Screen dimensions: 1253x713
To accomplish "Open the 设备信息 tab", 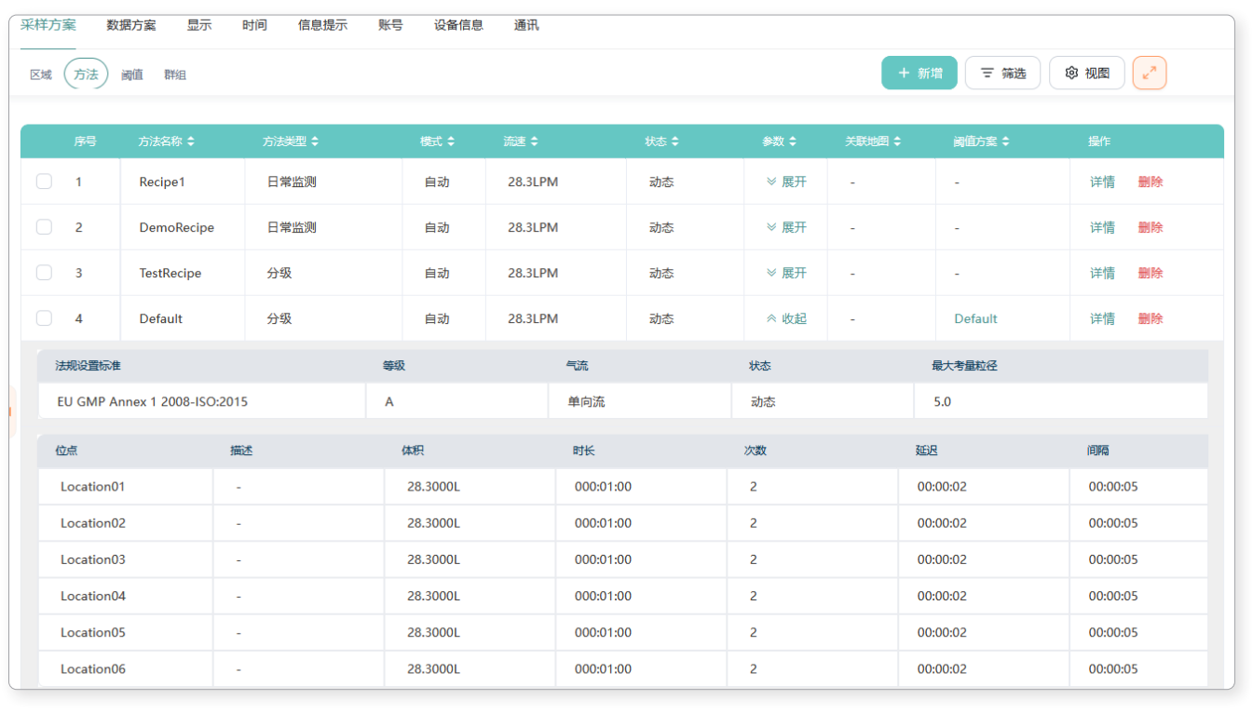I will (458, 25).
